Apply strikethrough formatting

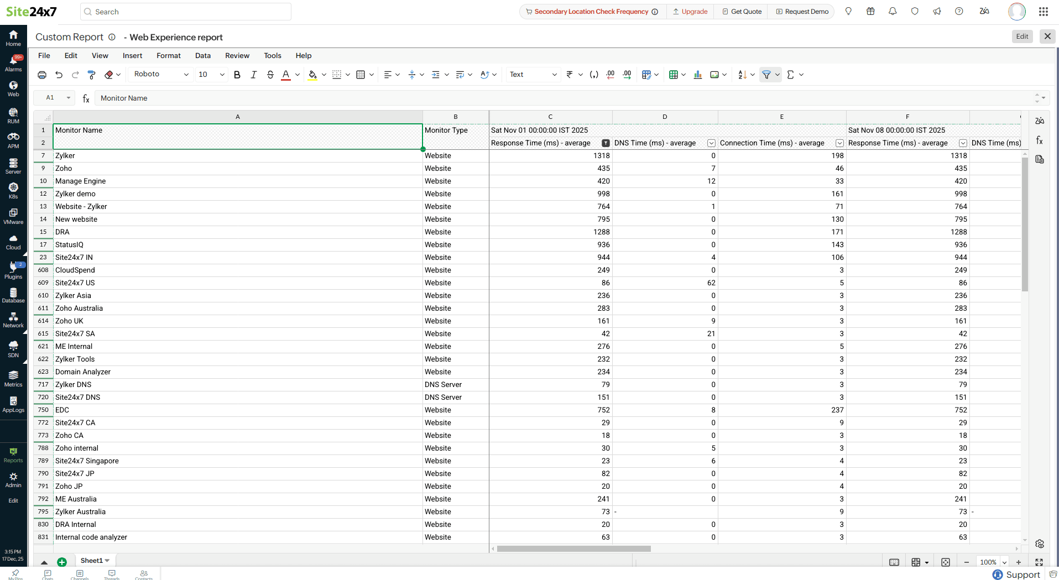pyautogui.click(x=270, y=75)
